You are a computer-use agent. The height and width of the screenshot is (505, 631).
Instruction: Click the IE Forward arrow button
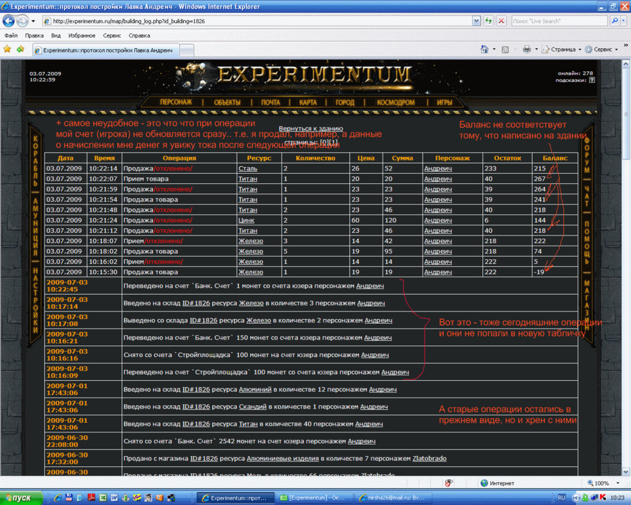(22, 21)
